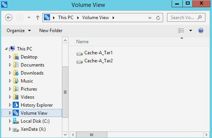Image resolution: width=212 pixels, height=138 pixels.
Task: Click the Music folder icon in tree
Action: [x=16, y=81]
